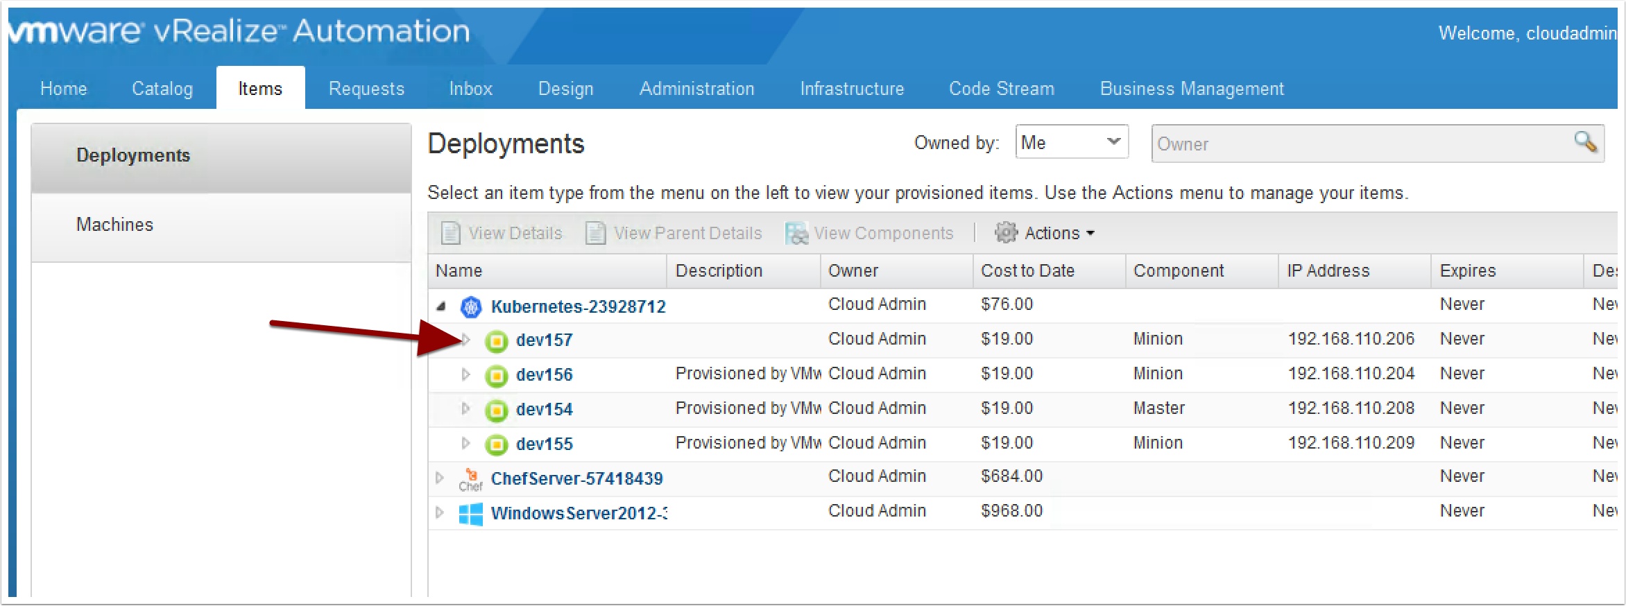This screenshot has width=1626, height=606.
Task: Open the Infrastructure tab
Action: tap(852, 89)
